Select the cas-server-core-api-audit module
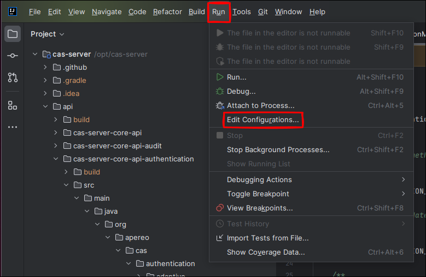 (117, 146)
